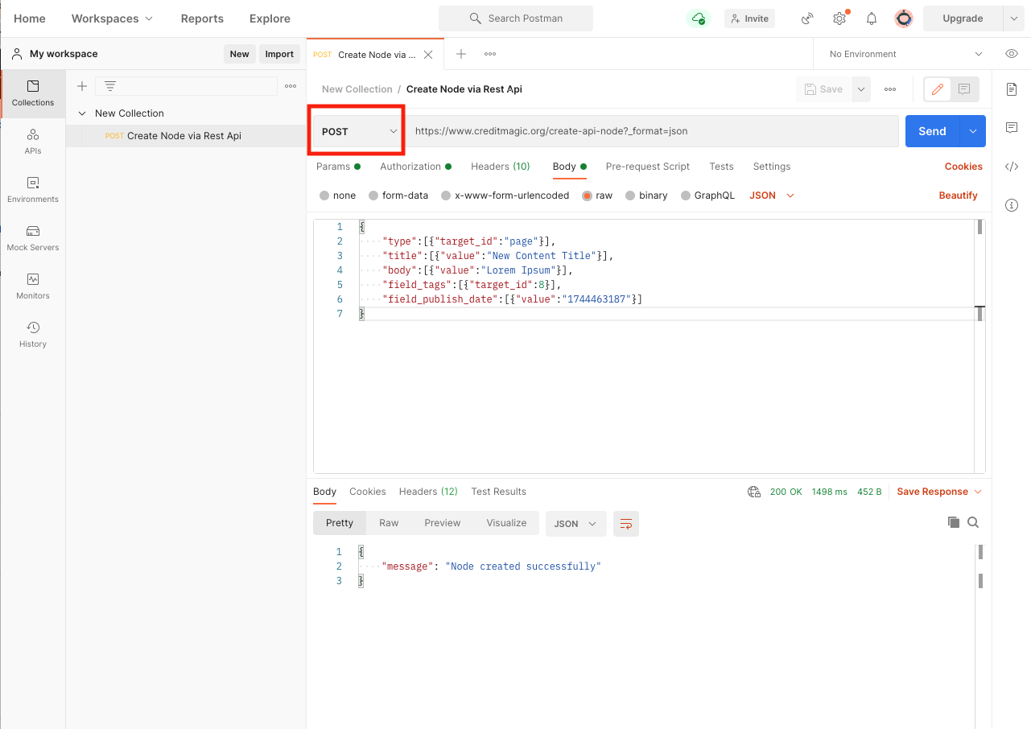Open the Monitors panel
The height and width of the screenshot is (729, 1031).
coord(32,288)
